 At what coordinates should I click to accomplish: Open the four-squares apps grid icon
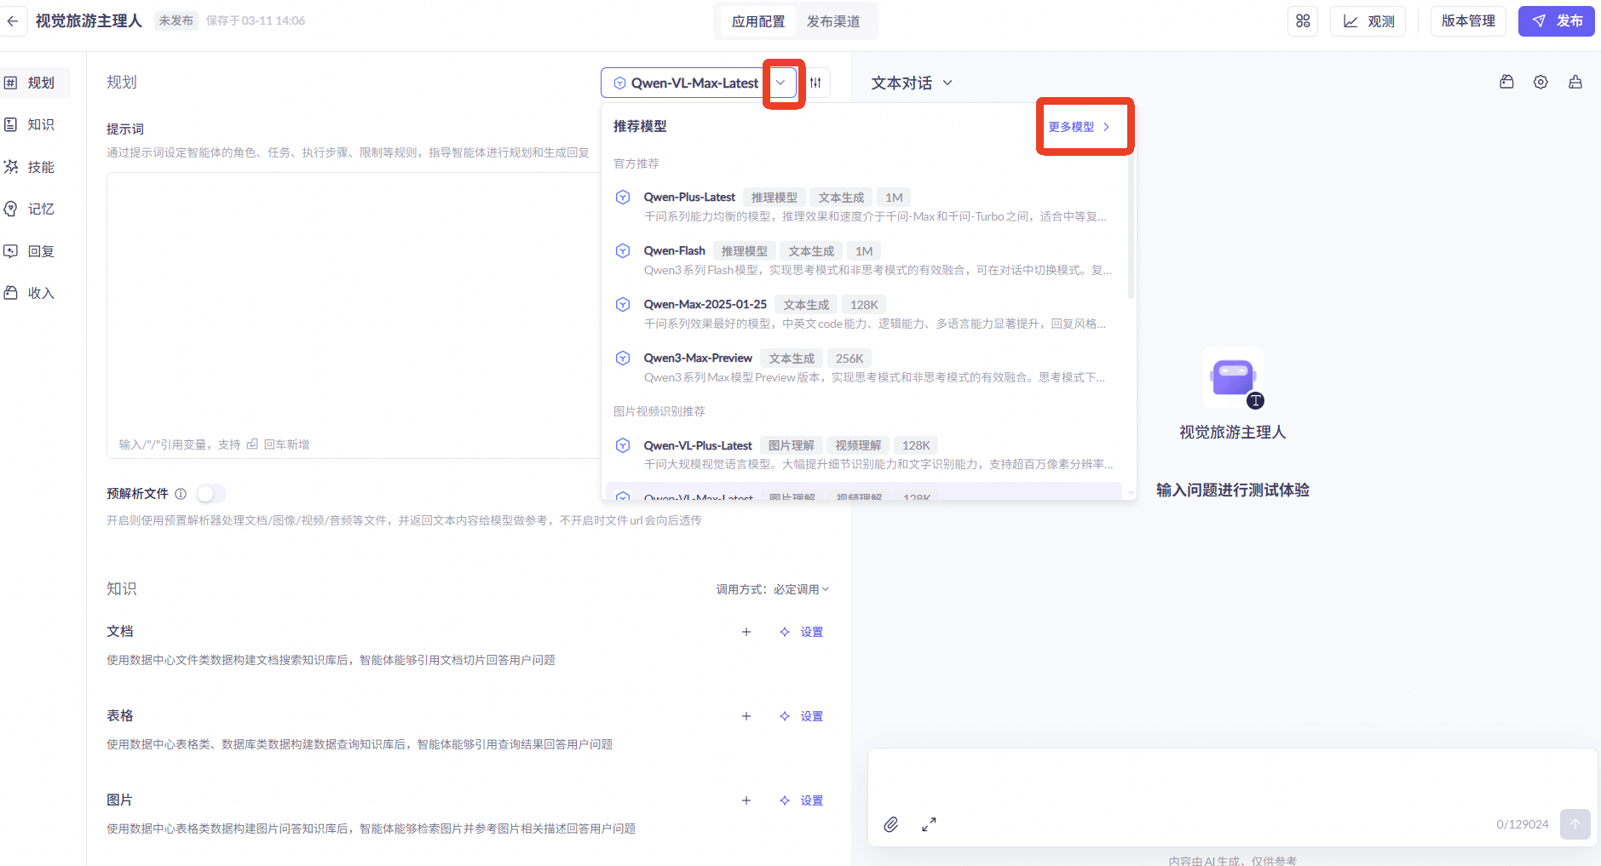pos(1303,21)
